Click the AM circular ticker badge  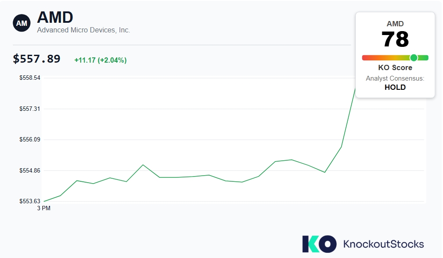click(x=22, y=23)
